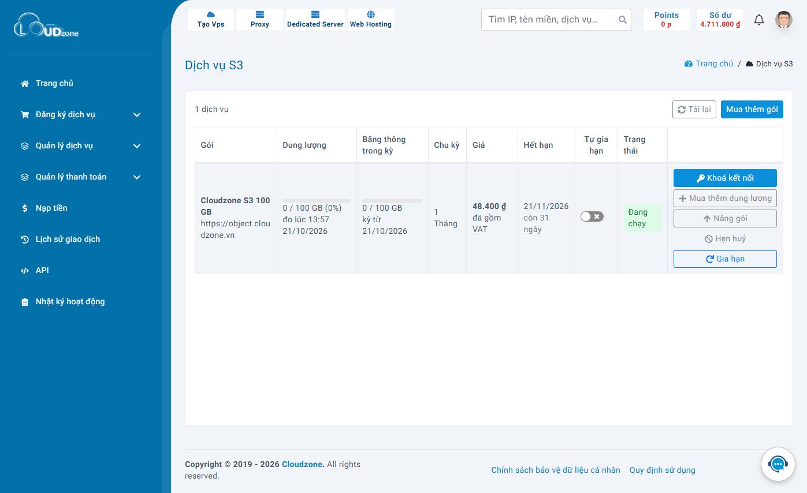Click the Số dư balance box
The height and width of the screenshot is (493, 807).
point(720,20)
